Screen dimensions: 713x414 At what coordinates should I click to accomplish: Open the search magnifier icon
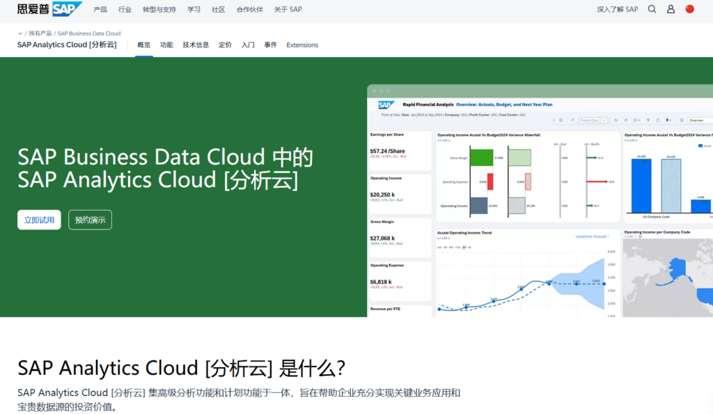(x=652, y=9)
